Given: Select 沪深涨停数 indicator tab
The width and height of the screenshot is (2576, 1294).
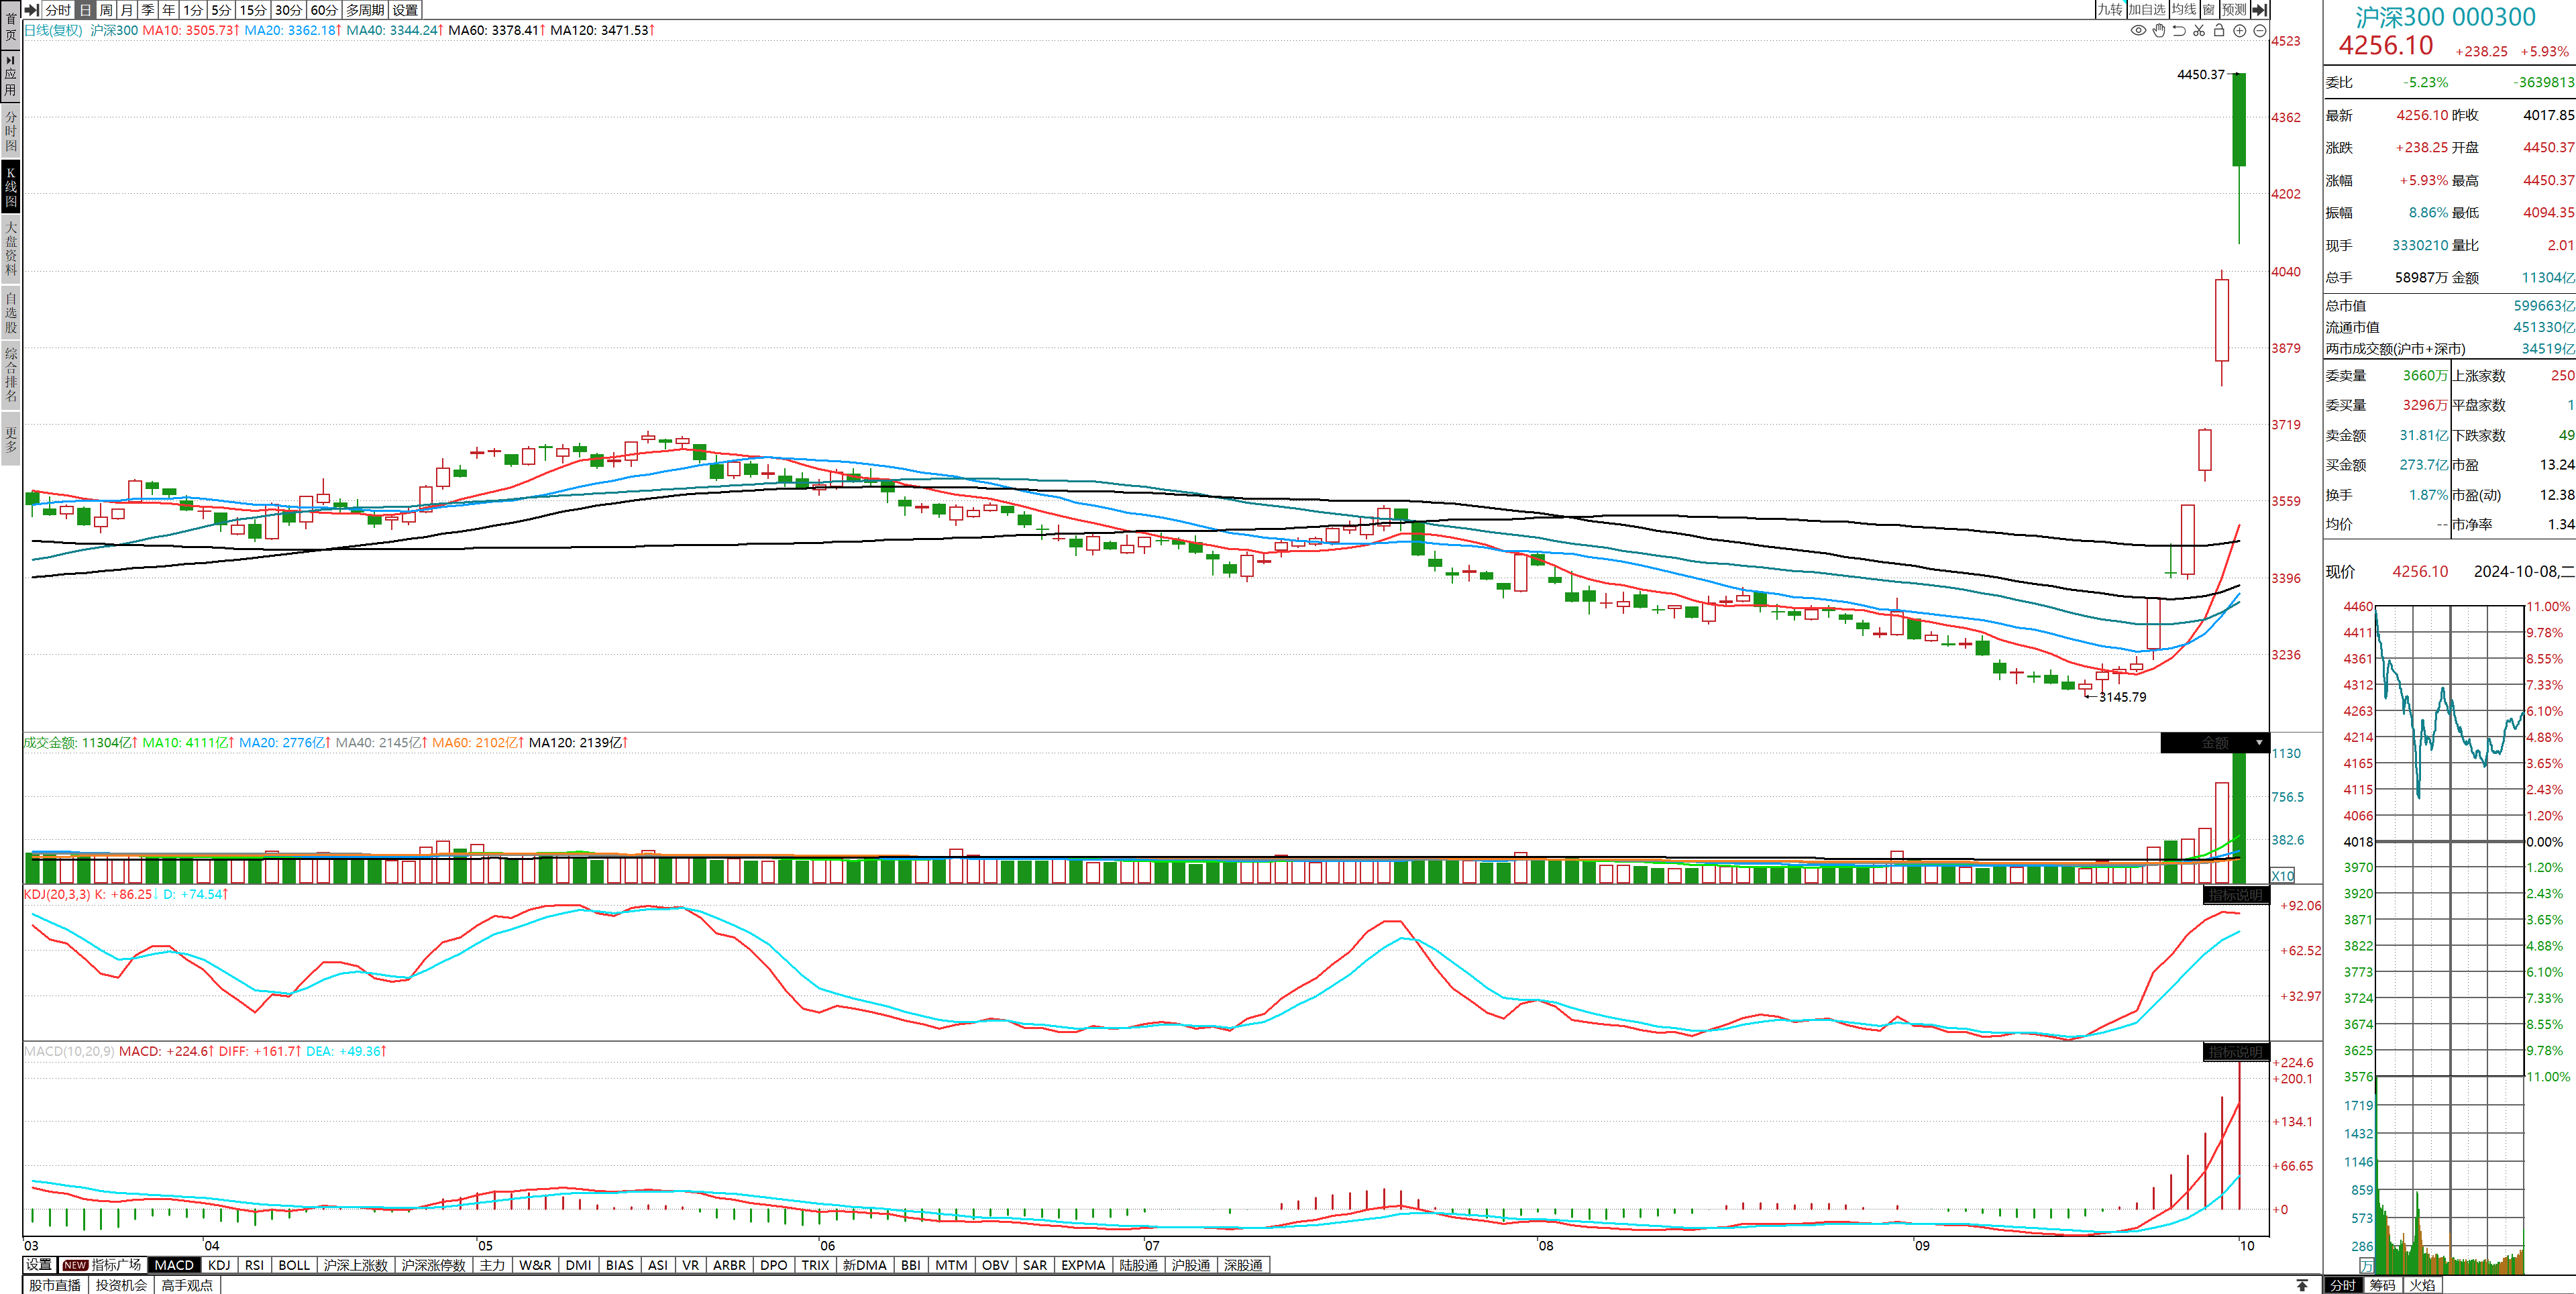Looking at the screenshot, I should pyautogui.click(x=433, y=1265).
